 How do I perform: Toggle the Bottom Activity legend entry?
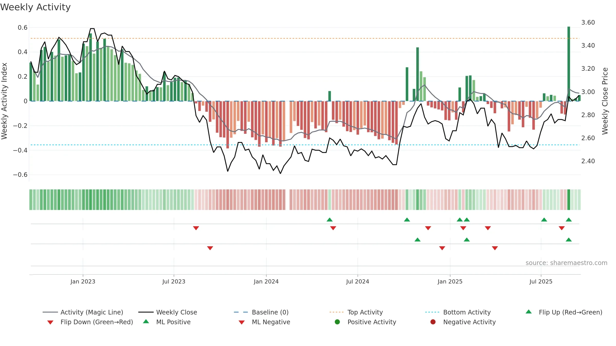click(x=458, y=312)
